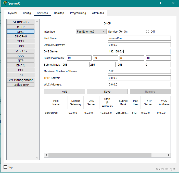Select the SYSLOG service

(x=21, y=51)
